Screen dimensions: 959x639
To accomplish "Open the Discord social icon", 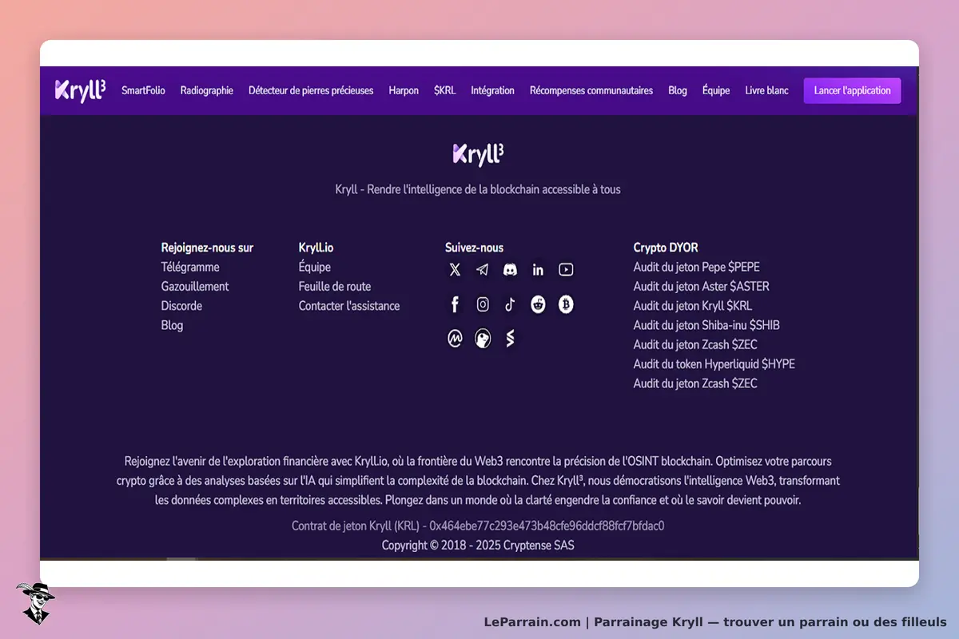I will (510, 270).
